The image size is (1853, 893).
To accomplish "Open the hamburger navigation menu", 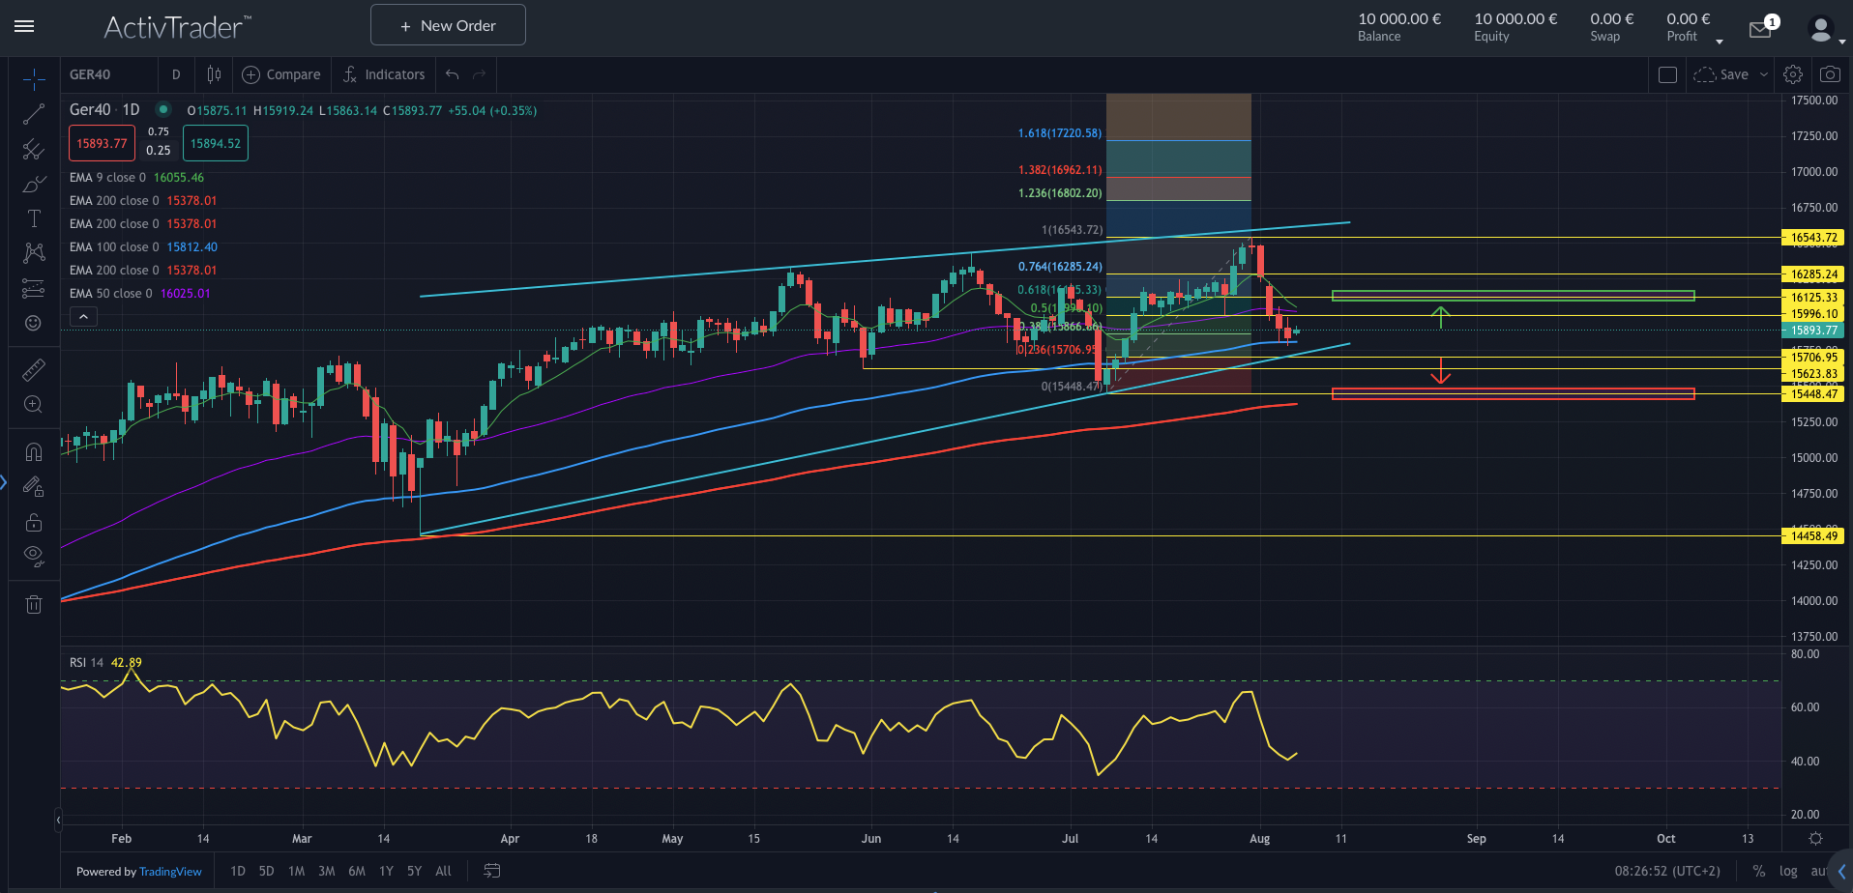I will [24, 26].
